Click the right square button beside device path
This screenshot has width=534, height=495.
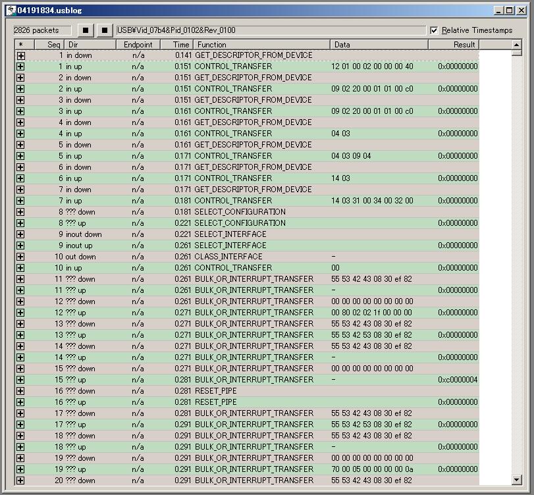(105, 30)
